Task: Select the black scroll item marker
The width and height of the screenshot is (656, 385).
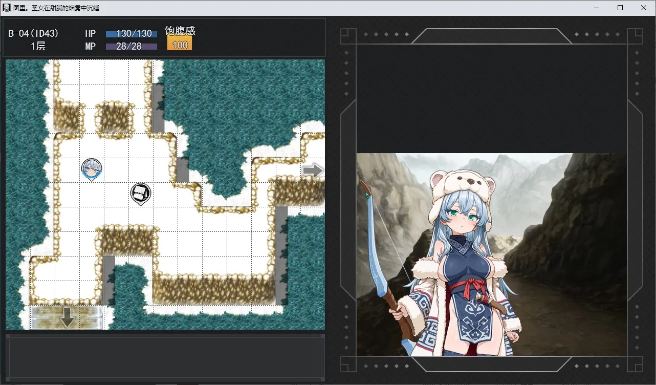Action: click(x=141, y=194)
